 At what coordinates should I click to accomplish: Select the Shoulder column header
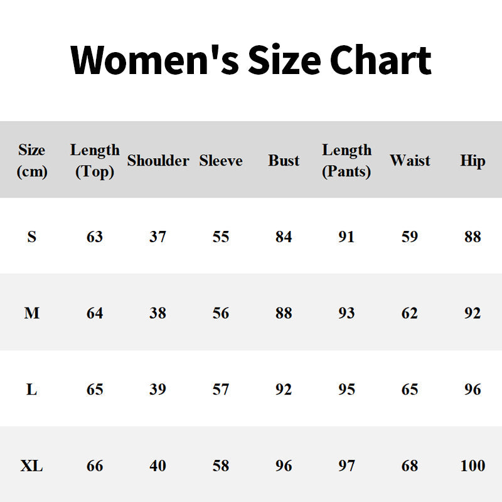click(158, 161)
